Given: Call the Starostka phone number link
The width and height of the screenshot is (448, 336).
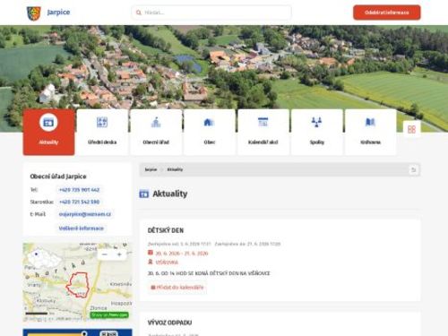Looking at the screenshot, I should click(79, 202).
